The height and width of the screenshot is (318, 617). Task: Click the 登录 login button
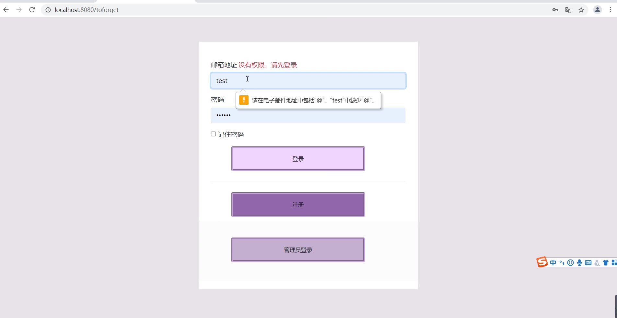298,159
